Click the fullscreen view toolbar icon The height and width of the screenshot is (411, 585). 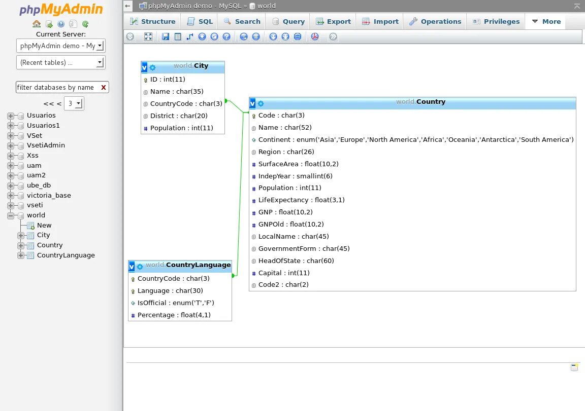[148, 36]
